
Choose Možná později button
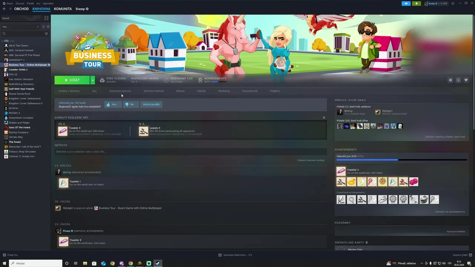[151, 105]
